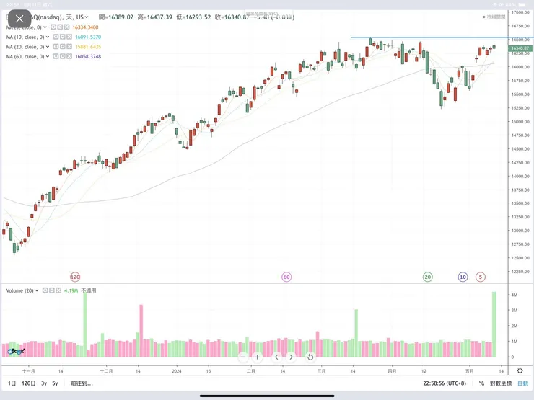Toggle the % percentage scale
Viewport: 534px width, 400px height.
tap(481, 383)
